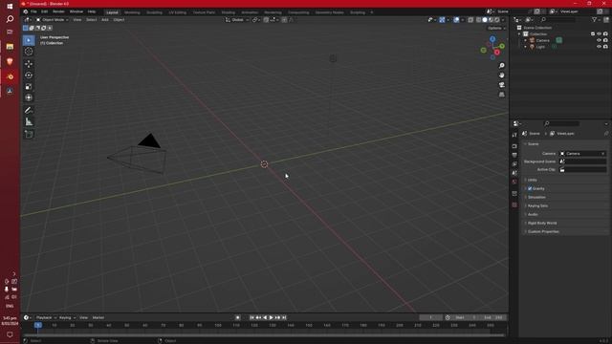Select the Scale tool
612x344 pixels.
point(29,86)
